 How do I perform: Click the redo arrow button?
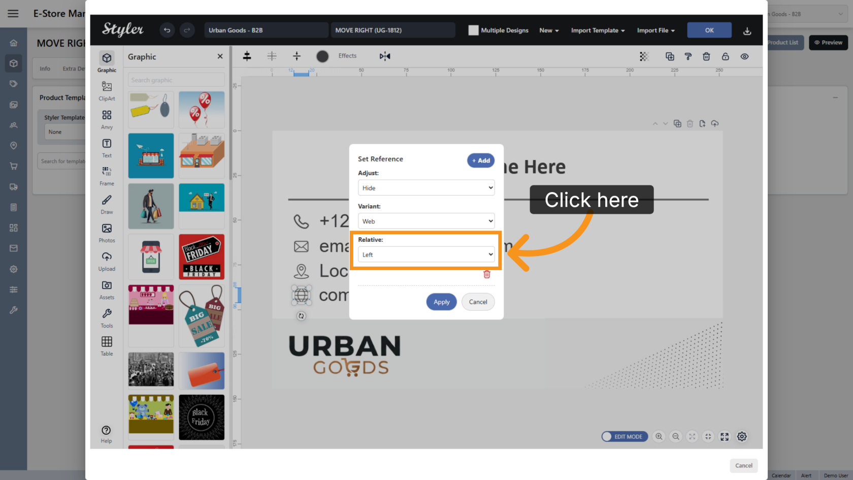coord(187,30)
